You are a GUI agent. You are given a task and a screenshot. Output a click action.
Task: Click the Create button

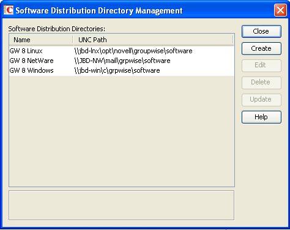tap(261, 48)
